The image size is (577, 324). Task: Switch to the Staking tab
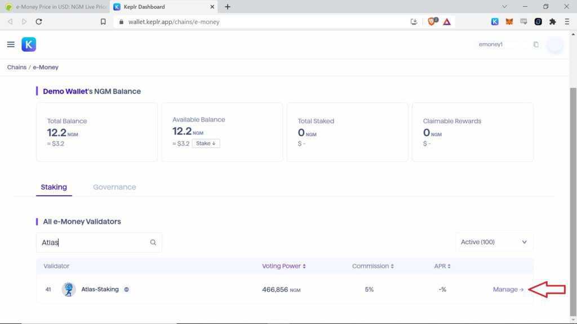[x=54, y=187]
